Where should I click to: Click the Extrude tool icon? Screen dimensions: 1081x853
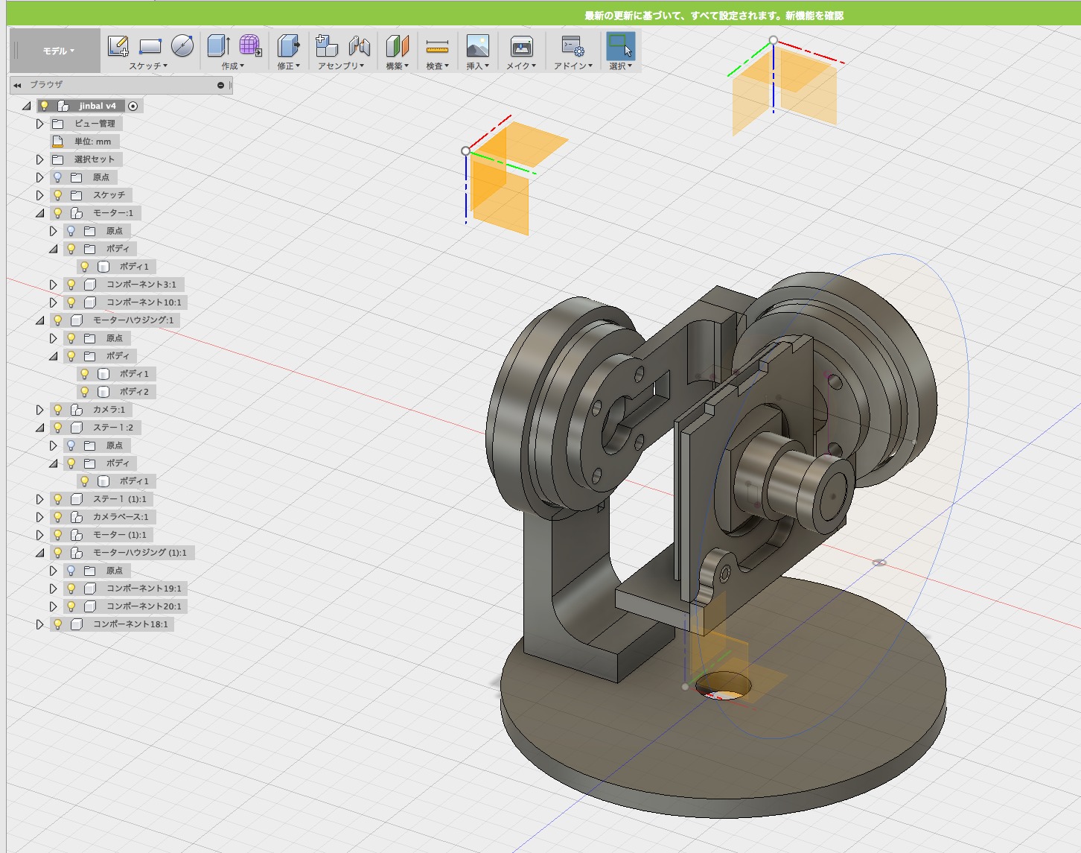pyautogui.click(x=218, y=46)
